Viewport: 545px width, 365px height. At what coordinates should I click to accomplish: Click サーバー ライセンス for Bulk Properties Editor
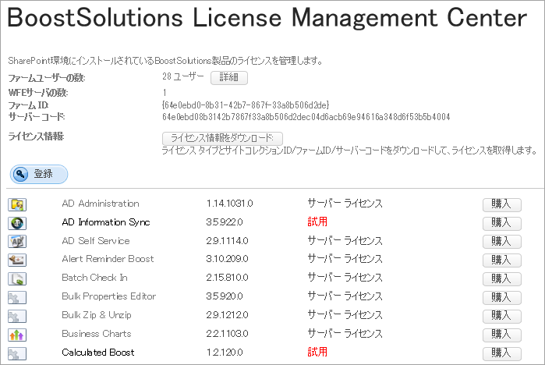coord(345,296)
